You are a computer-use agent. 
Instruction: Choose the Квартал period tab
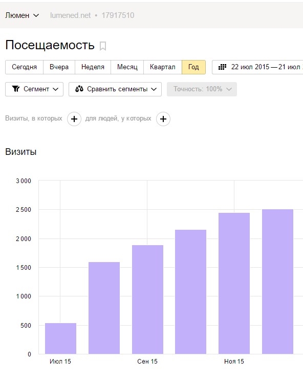(163, 67)
